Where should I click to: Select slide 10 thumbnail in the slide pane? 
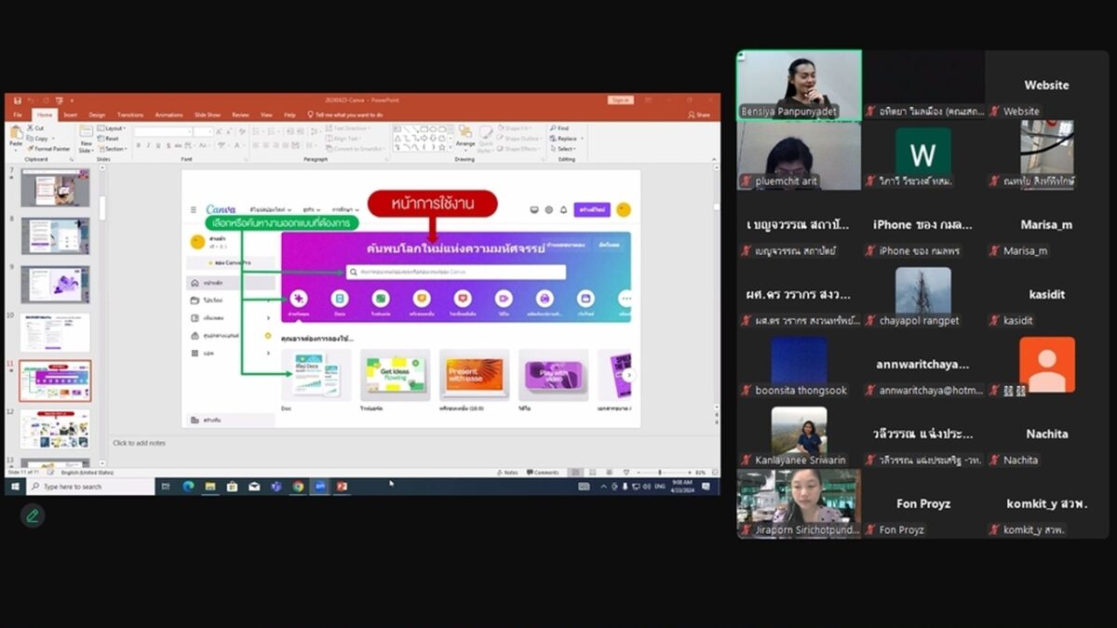pos(55,332)
